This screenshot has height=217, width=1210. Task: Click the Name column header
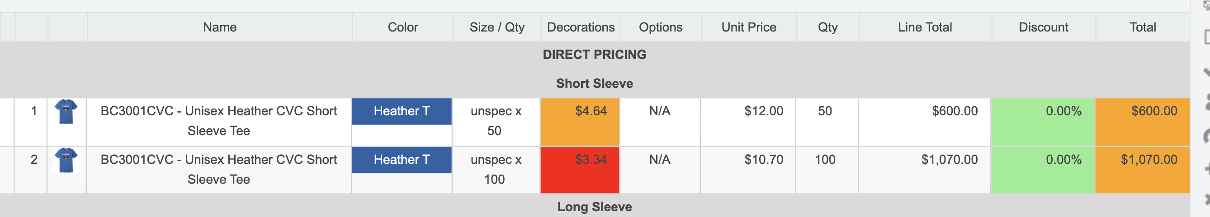[x=219, y=27]
